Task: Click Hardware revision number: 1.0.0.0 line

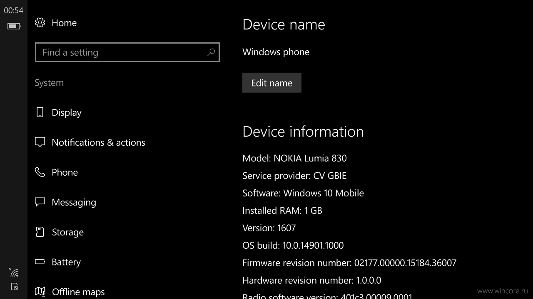Action: point(312,280)
